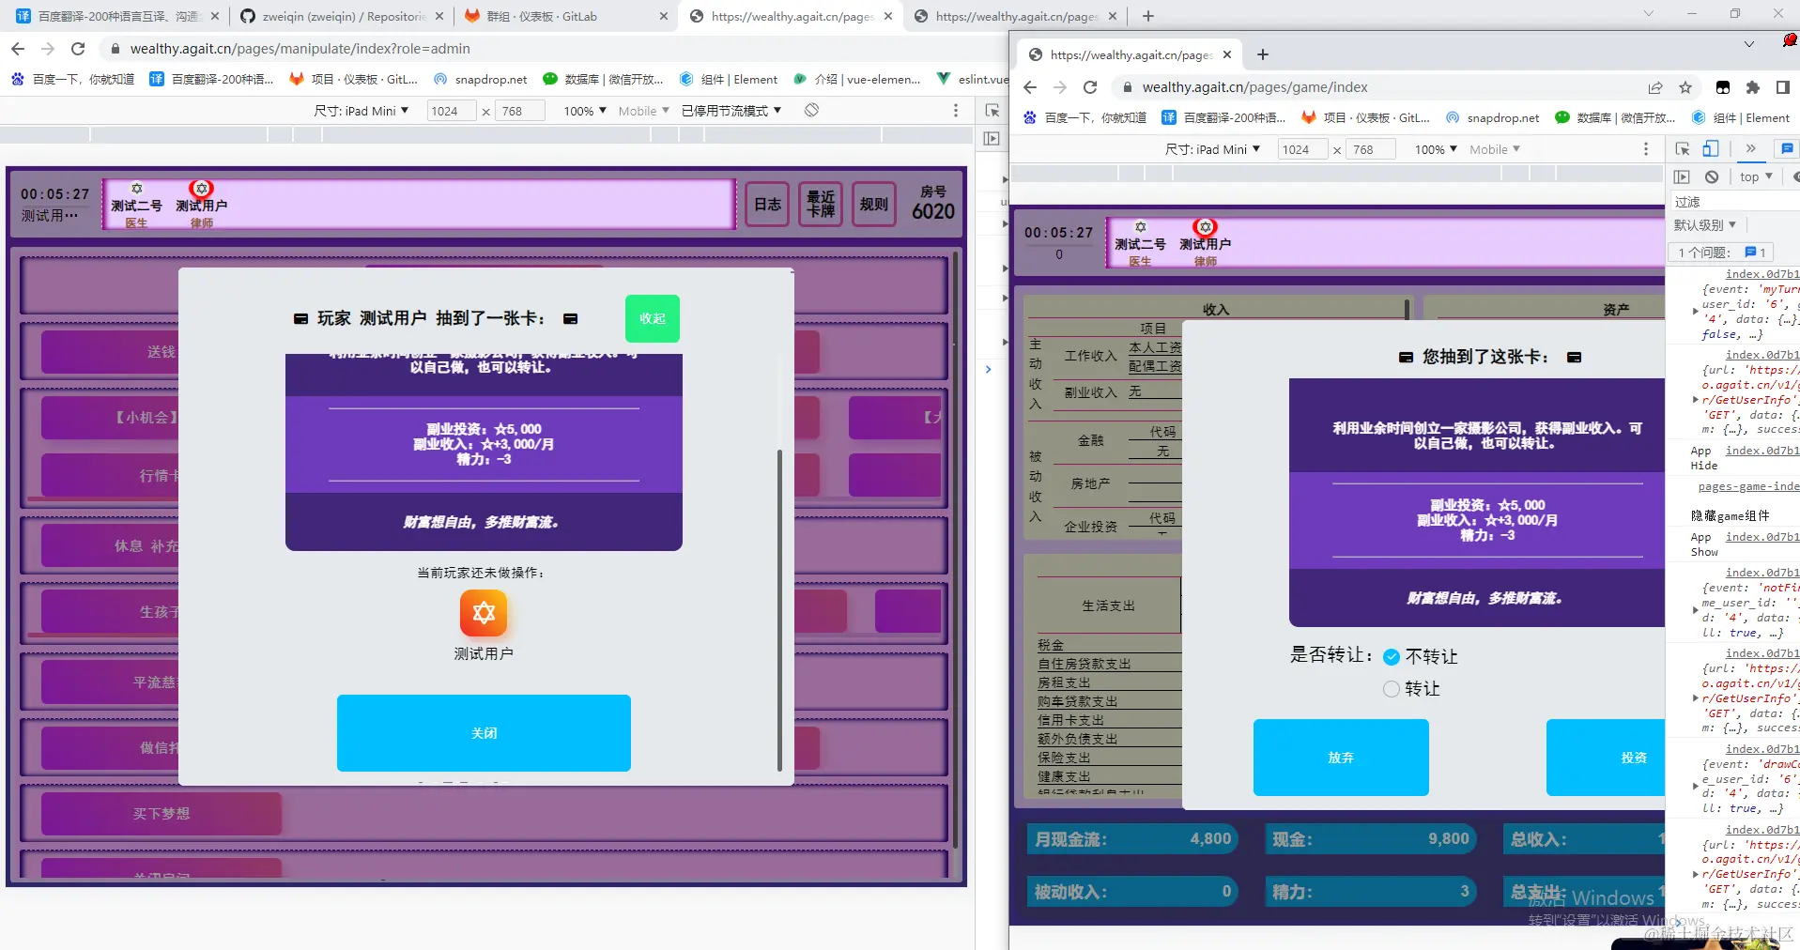Reload the manipulate admin page
Viewport: 1800px width, 950px height.
[x=78, y=49]
